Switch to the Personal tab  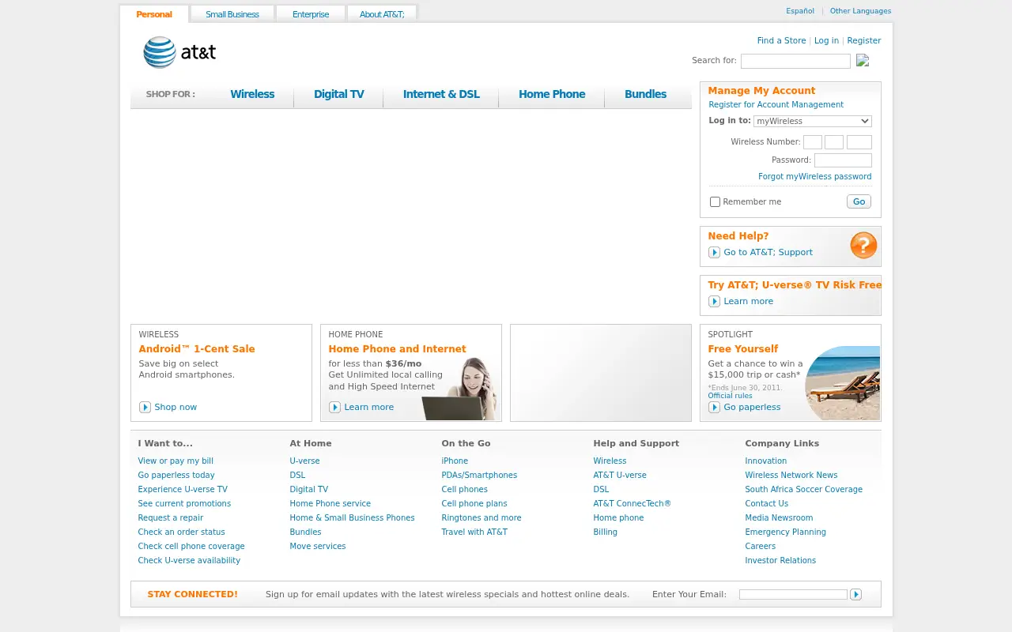click(154, 14)
